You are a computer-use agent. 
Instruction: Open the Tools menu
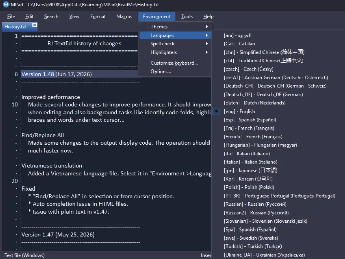(187, 17)
